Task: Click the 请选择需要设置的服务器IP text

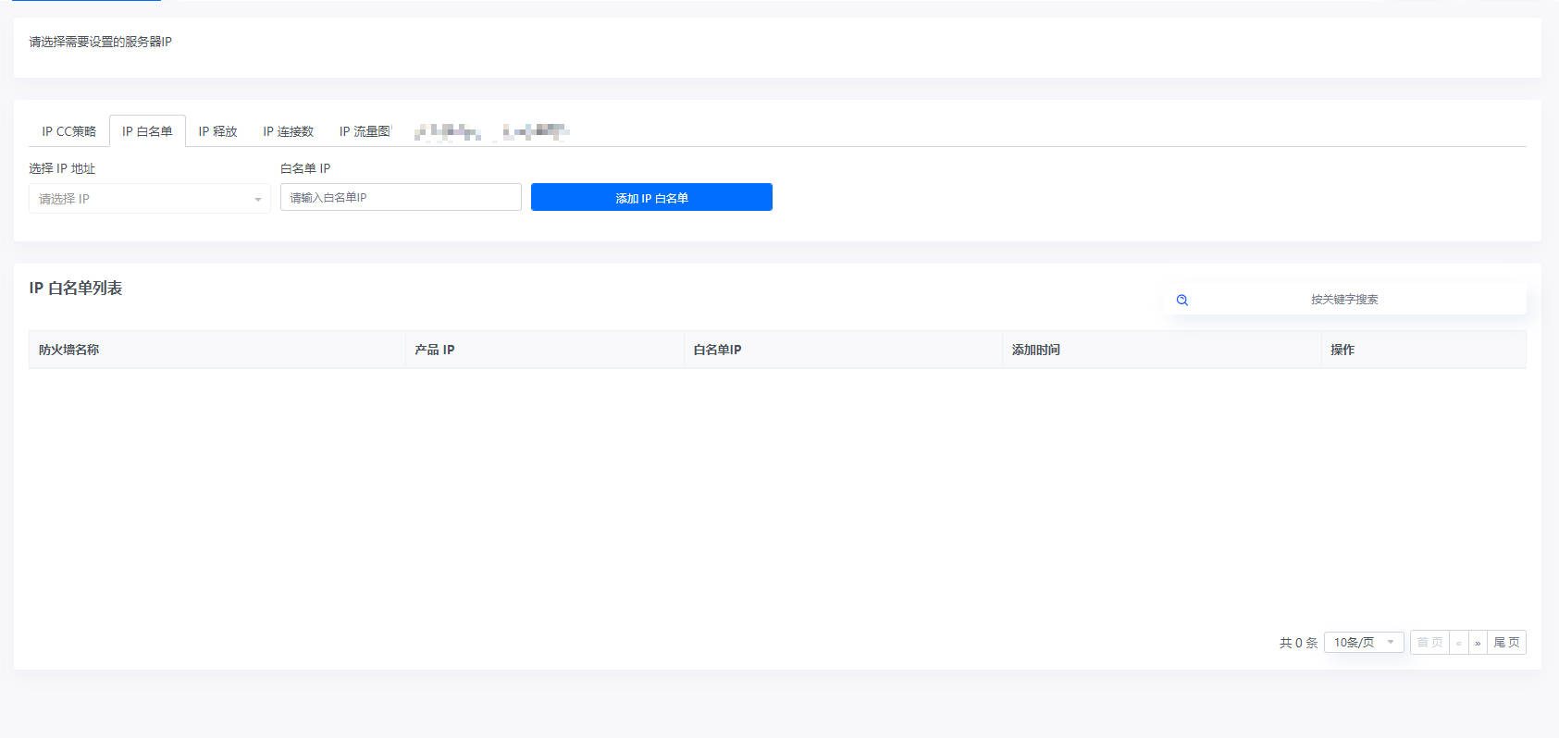Action: 100,42
